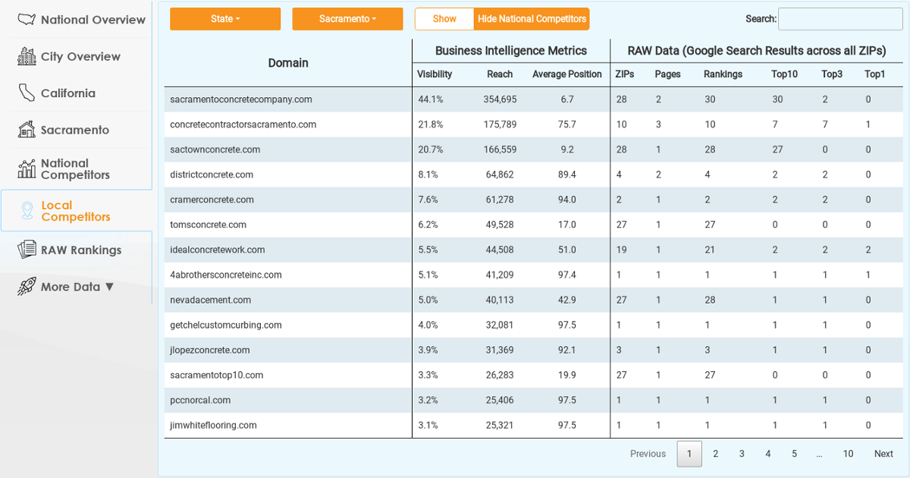Click the National Competitors bar chart icon
The height and width of the screenshot is (478, 910).
(27, 168)
